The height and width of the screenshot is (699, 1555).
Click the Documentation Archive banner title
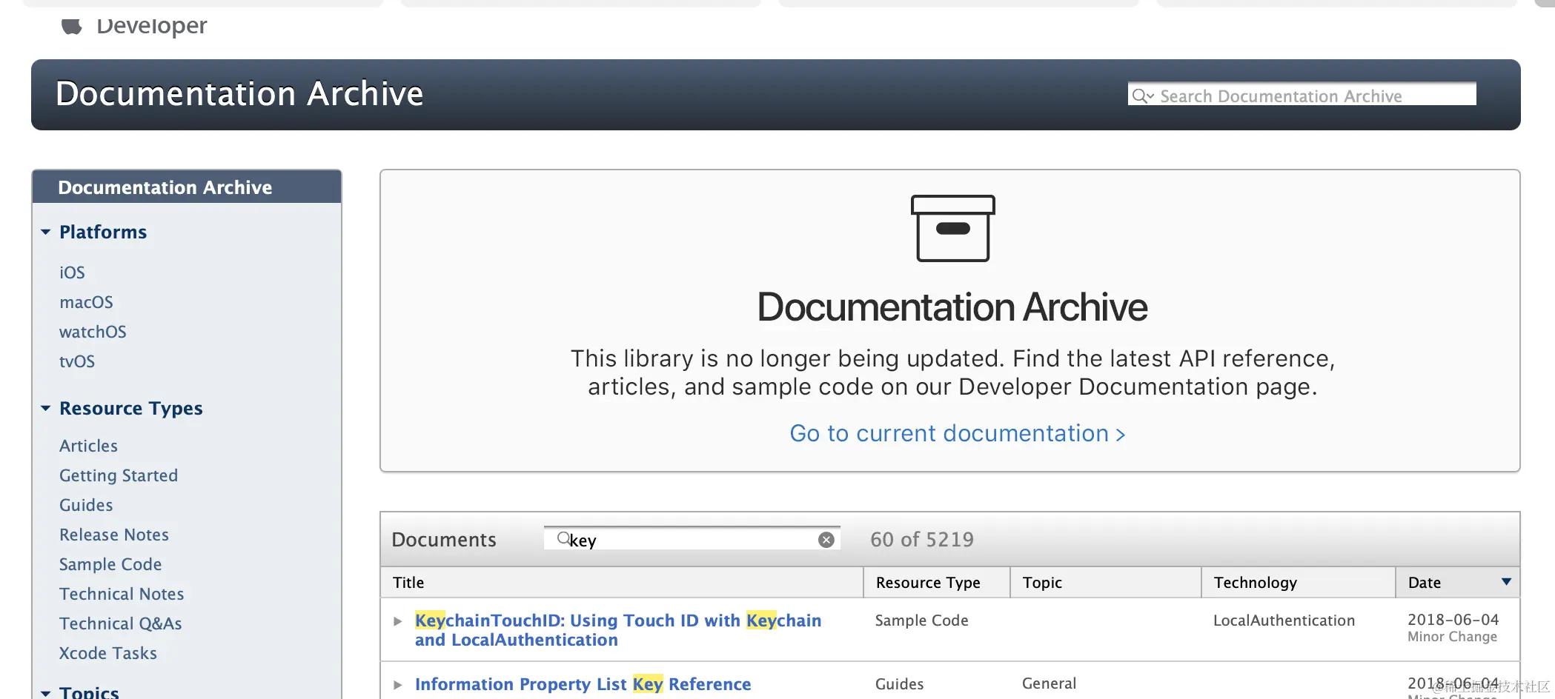coord(239,93)
